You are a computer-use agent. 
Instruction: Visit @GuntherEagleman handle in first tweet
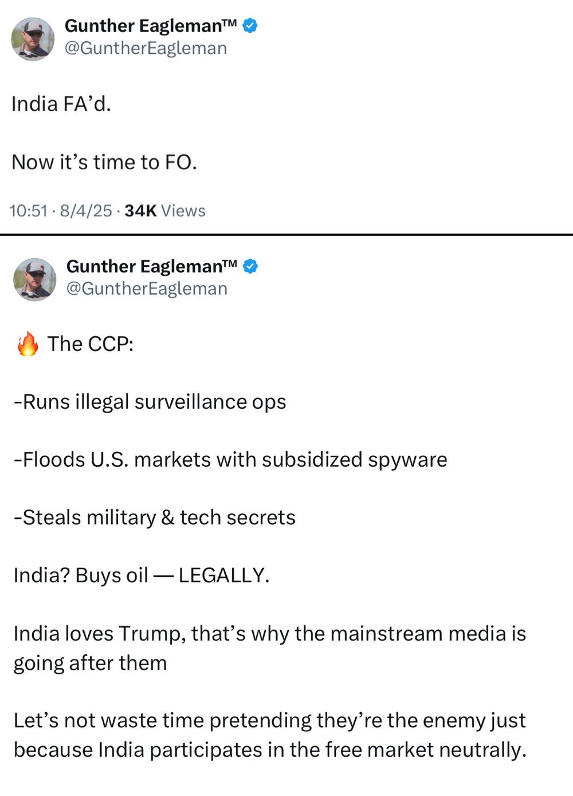coord(146,48)
